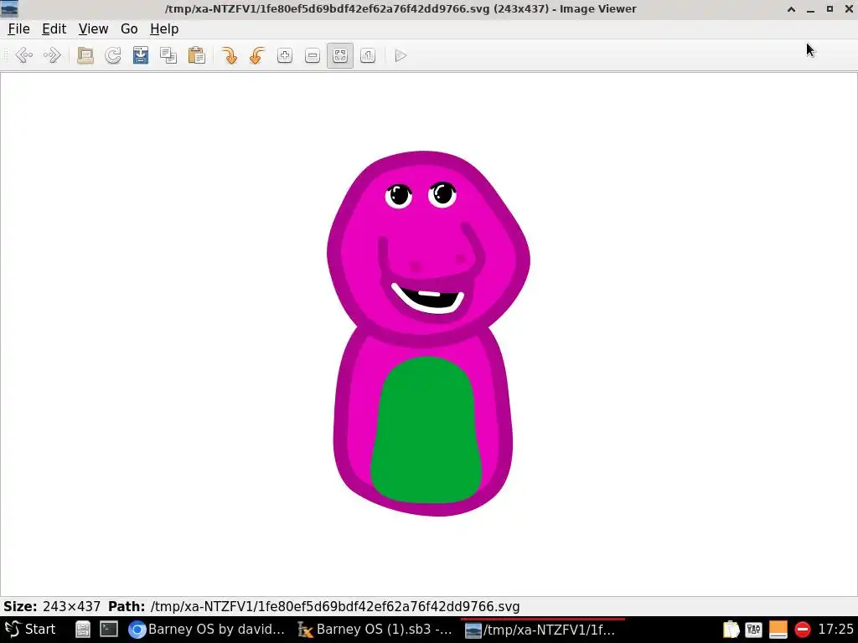The width and height of the screenshot is (858, 643).
Task: Click the image path in status bar
Action: point(335,606)
